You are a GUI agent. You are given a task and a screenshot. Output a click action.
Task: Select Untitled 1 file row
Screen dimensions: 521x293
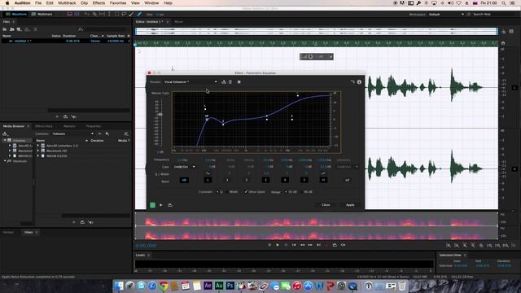[x=66, y=41]
